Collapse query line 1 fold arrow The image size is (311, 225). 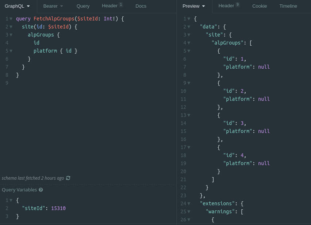11,19
